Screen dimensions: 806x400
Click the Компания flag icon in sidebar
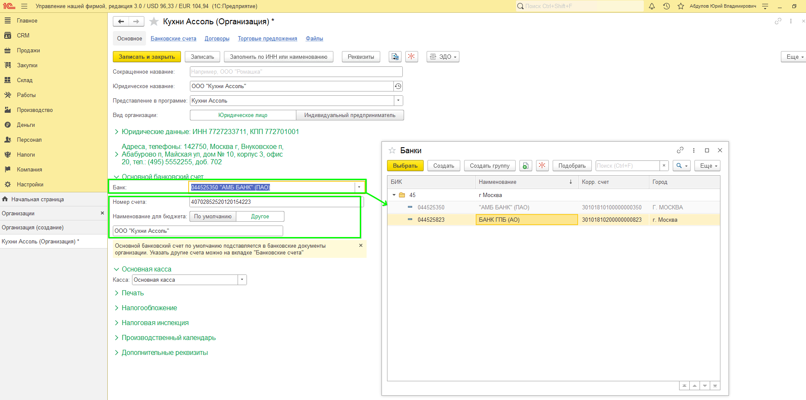7,169
